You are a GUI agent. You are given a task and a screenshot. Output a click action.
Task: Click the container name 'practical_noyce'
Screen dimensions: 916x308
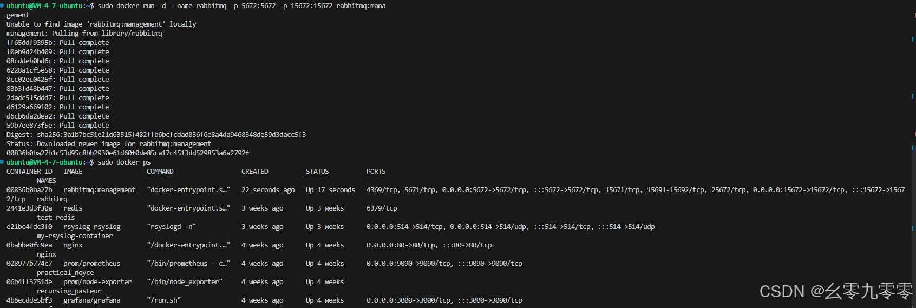[x=66, y=273]
